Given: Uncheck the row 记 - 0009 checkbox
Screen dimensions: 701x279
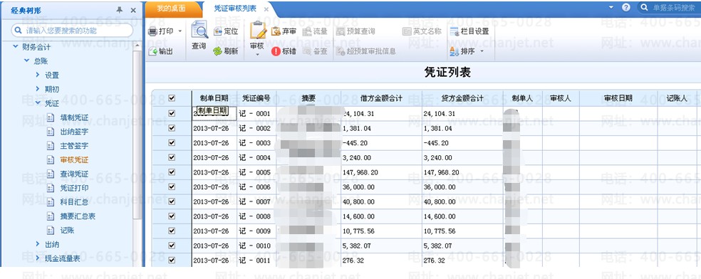Looking at the screenshot, I should (x=172, y=231).
